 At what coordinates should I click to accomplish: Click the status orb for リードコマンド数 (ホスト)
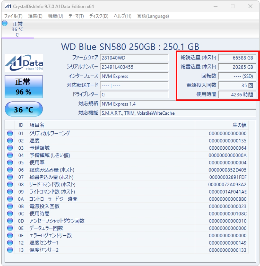point(10,184)
